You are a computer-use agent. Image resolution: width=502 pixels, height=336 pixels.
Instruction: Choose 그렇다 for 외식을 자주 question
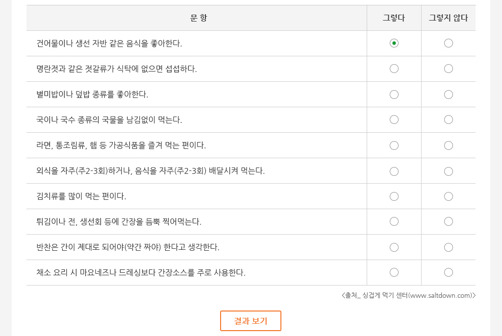(x=394, y=171)
